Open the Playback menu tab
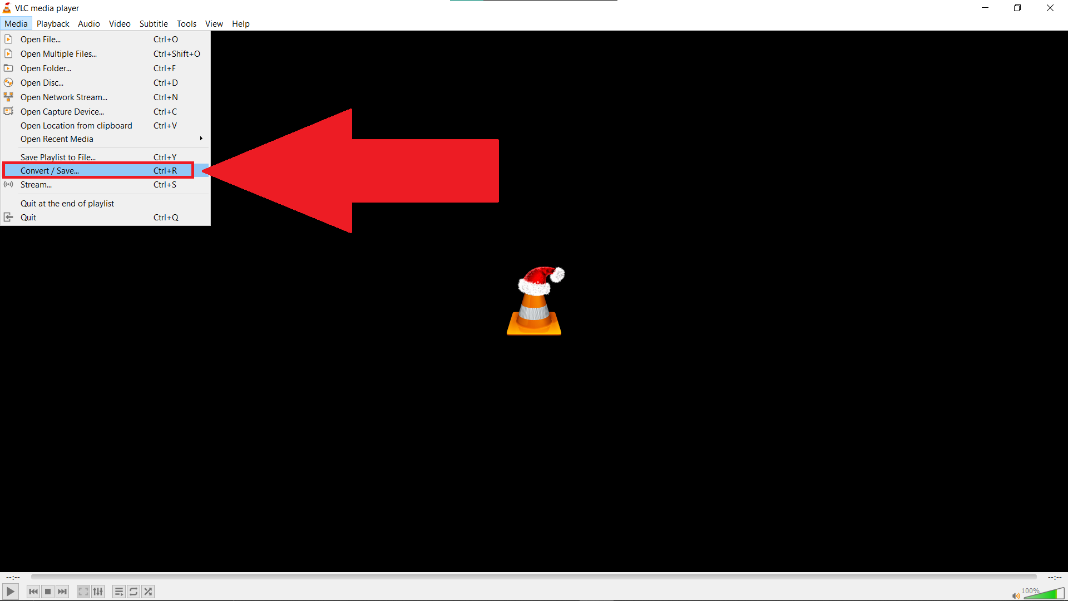The width and height of the screenshot is (1068, 601). pyautogui.click(x=52, y=23)
